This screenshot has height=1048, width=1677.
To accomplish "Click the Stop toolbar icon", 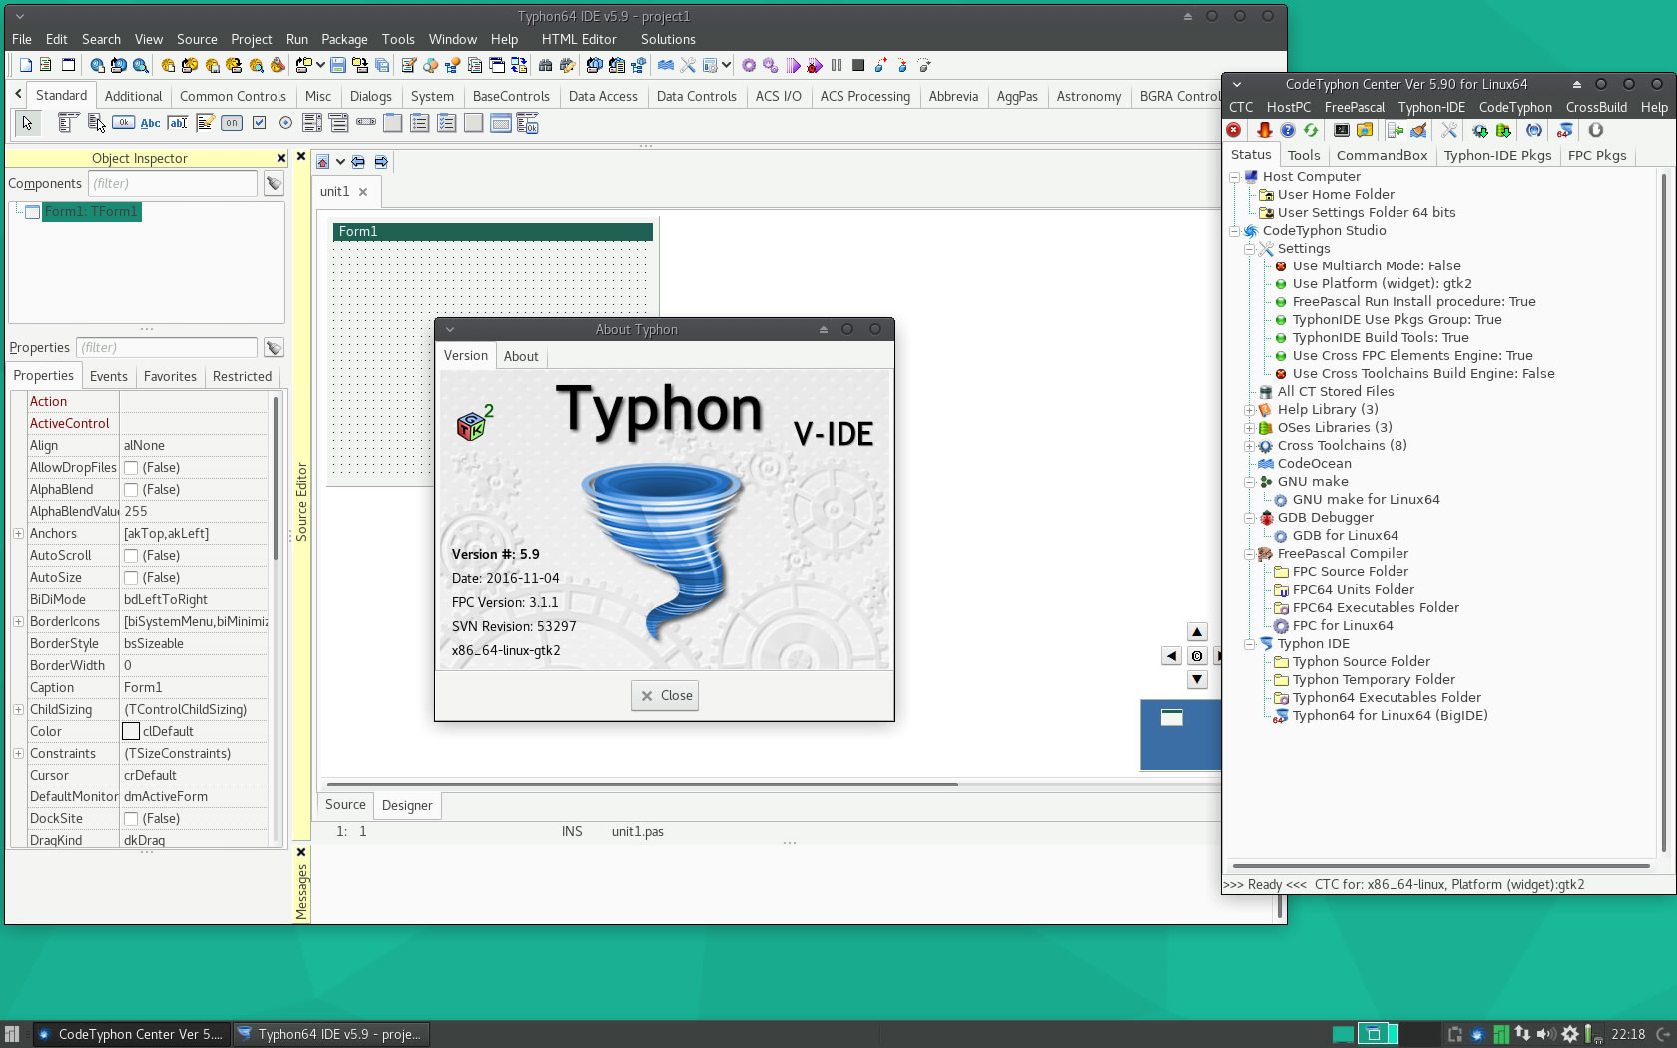I will [x=858, y=65].
